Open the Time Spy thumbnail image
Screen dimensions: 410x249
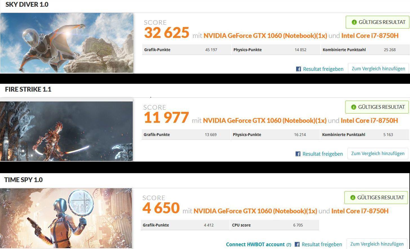pyautogui.click(x=66, y=218)
